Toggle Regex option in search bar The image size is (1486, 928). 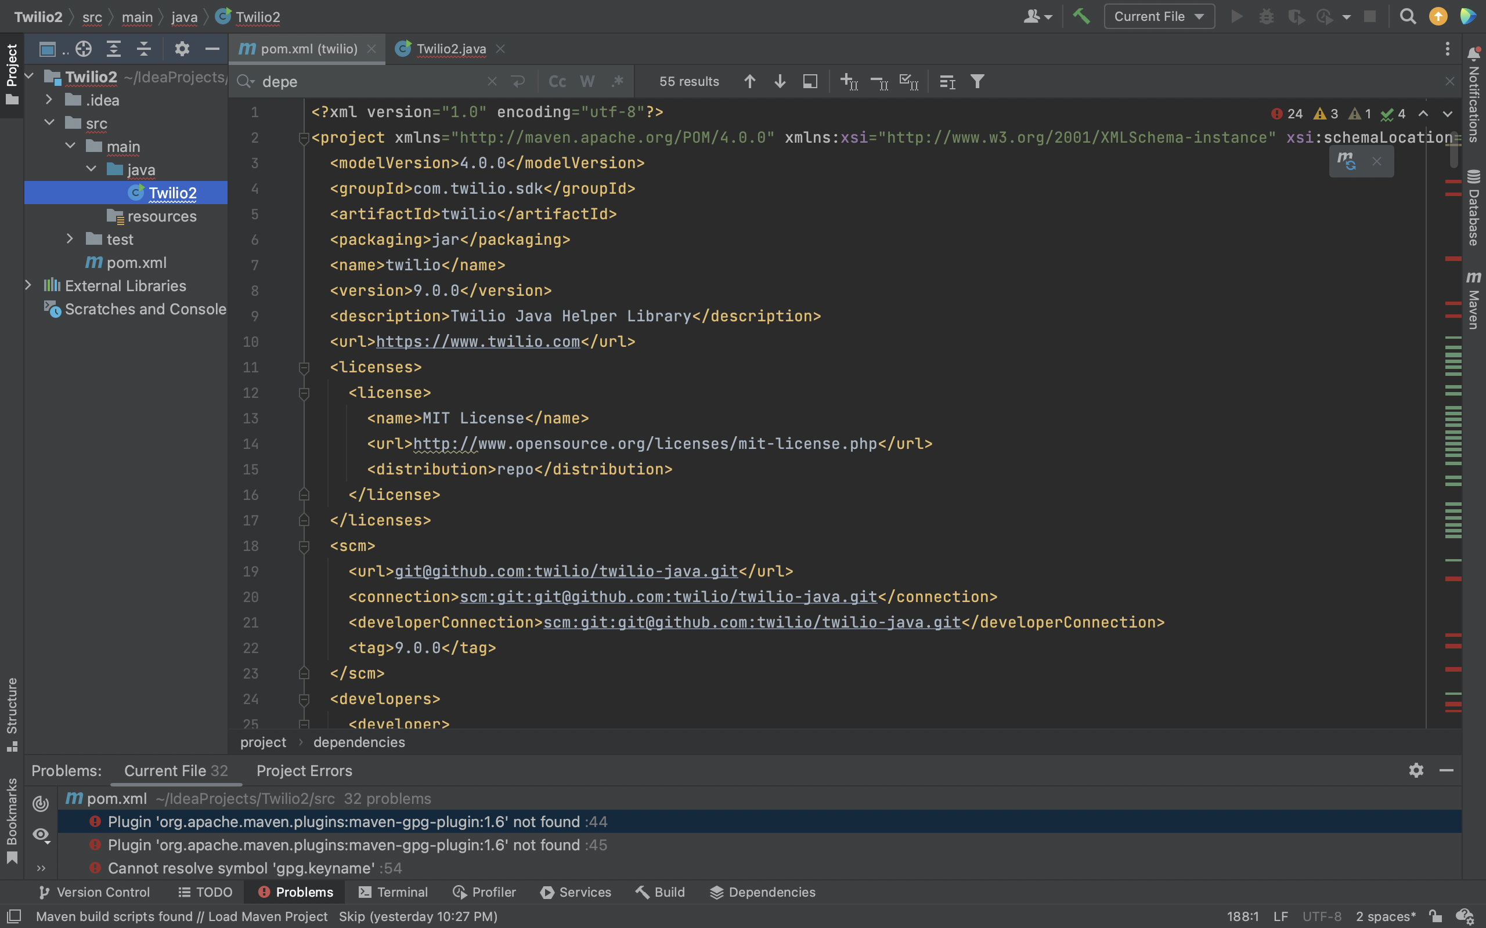tap(617, 82)
